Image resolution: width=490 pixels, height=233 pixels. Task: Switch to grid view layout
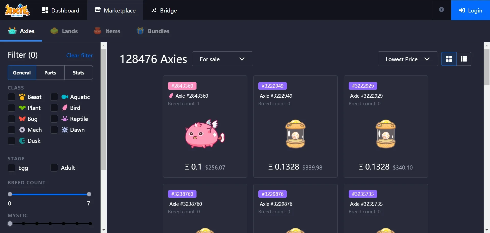pos(449,59)
